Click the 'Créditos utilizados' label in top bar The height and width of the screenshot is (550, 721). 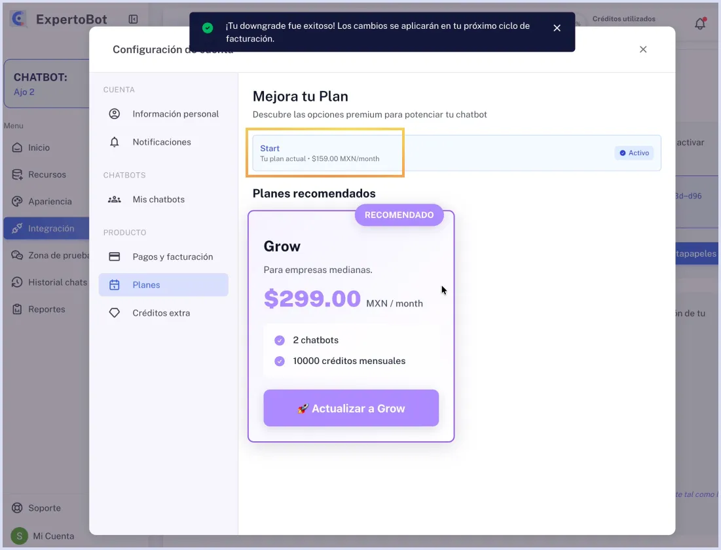coord(623,19)
